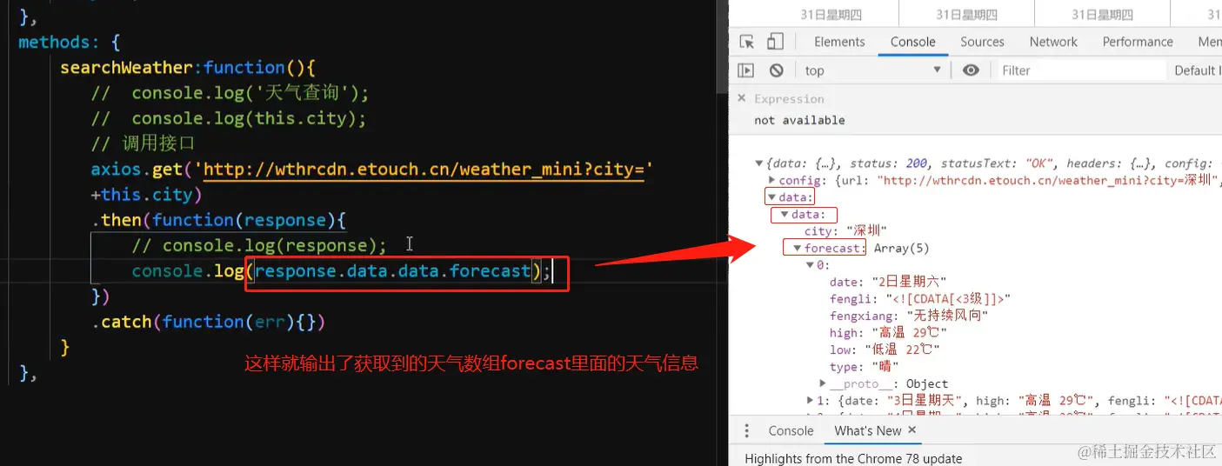
Task: Create live expression with the eye icon
Action: coord(972,70)
